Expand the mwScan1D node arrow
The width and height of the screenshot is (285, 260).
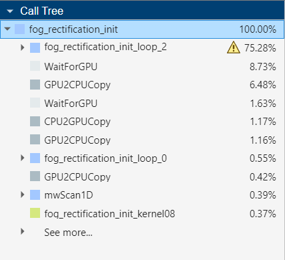tap(22, 194)
